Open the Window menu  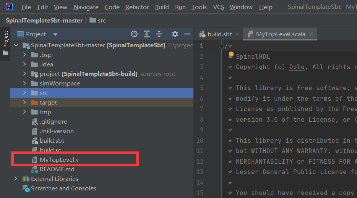pos(241,7)
